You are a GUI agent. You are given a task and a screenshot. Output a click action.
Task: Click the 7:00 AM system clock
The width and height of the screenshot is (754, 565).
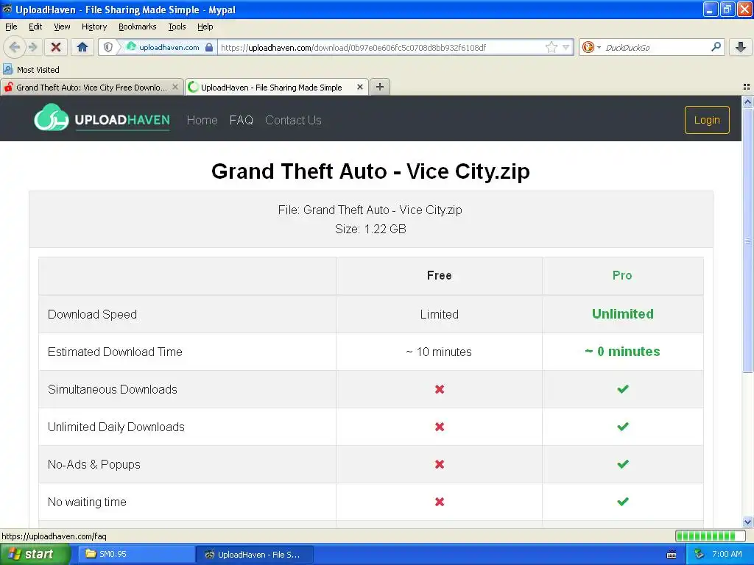(x=727, y=554)
